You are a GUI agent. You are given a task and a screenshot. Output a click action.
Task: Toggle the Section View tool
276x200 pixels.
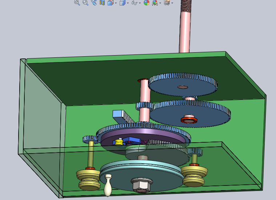coord(102,3)
